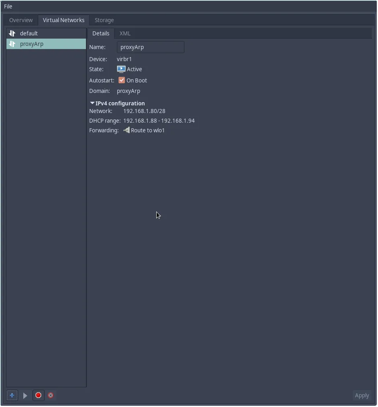The width and height of the screenshot is (378, 407).
Task: Delete the network with the red X icon
Action: 51,395
